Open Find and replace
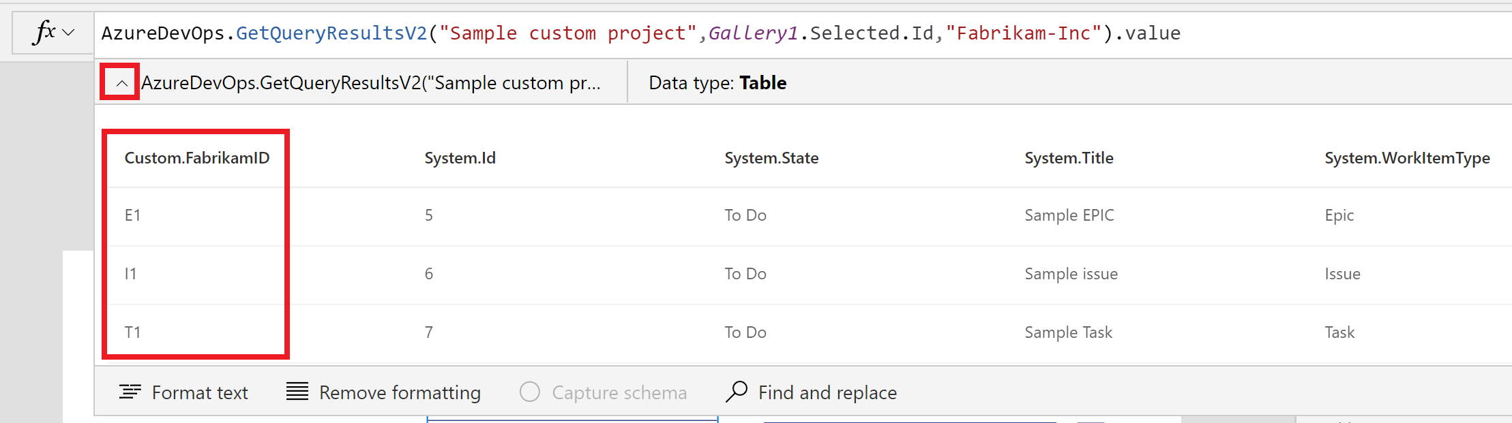The width and height of the screenshot is (1512, 423). click(x=811, y=392)
